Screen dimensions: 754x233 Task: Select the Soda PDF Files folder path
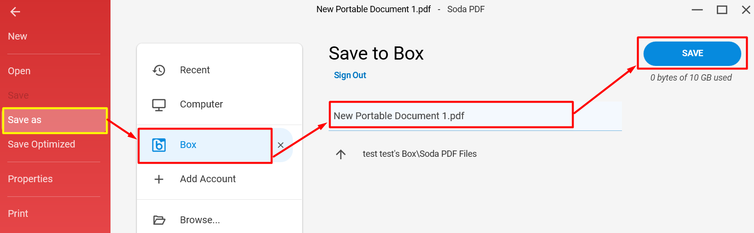pos(420,154)
